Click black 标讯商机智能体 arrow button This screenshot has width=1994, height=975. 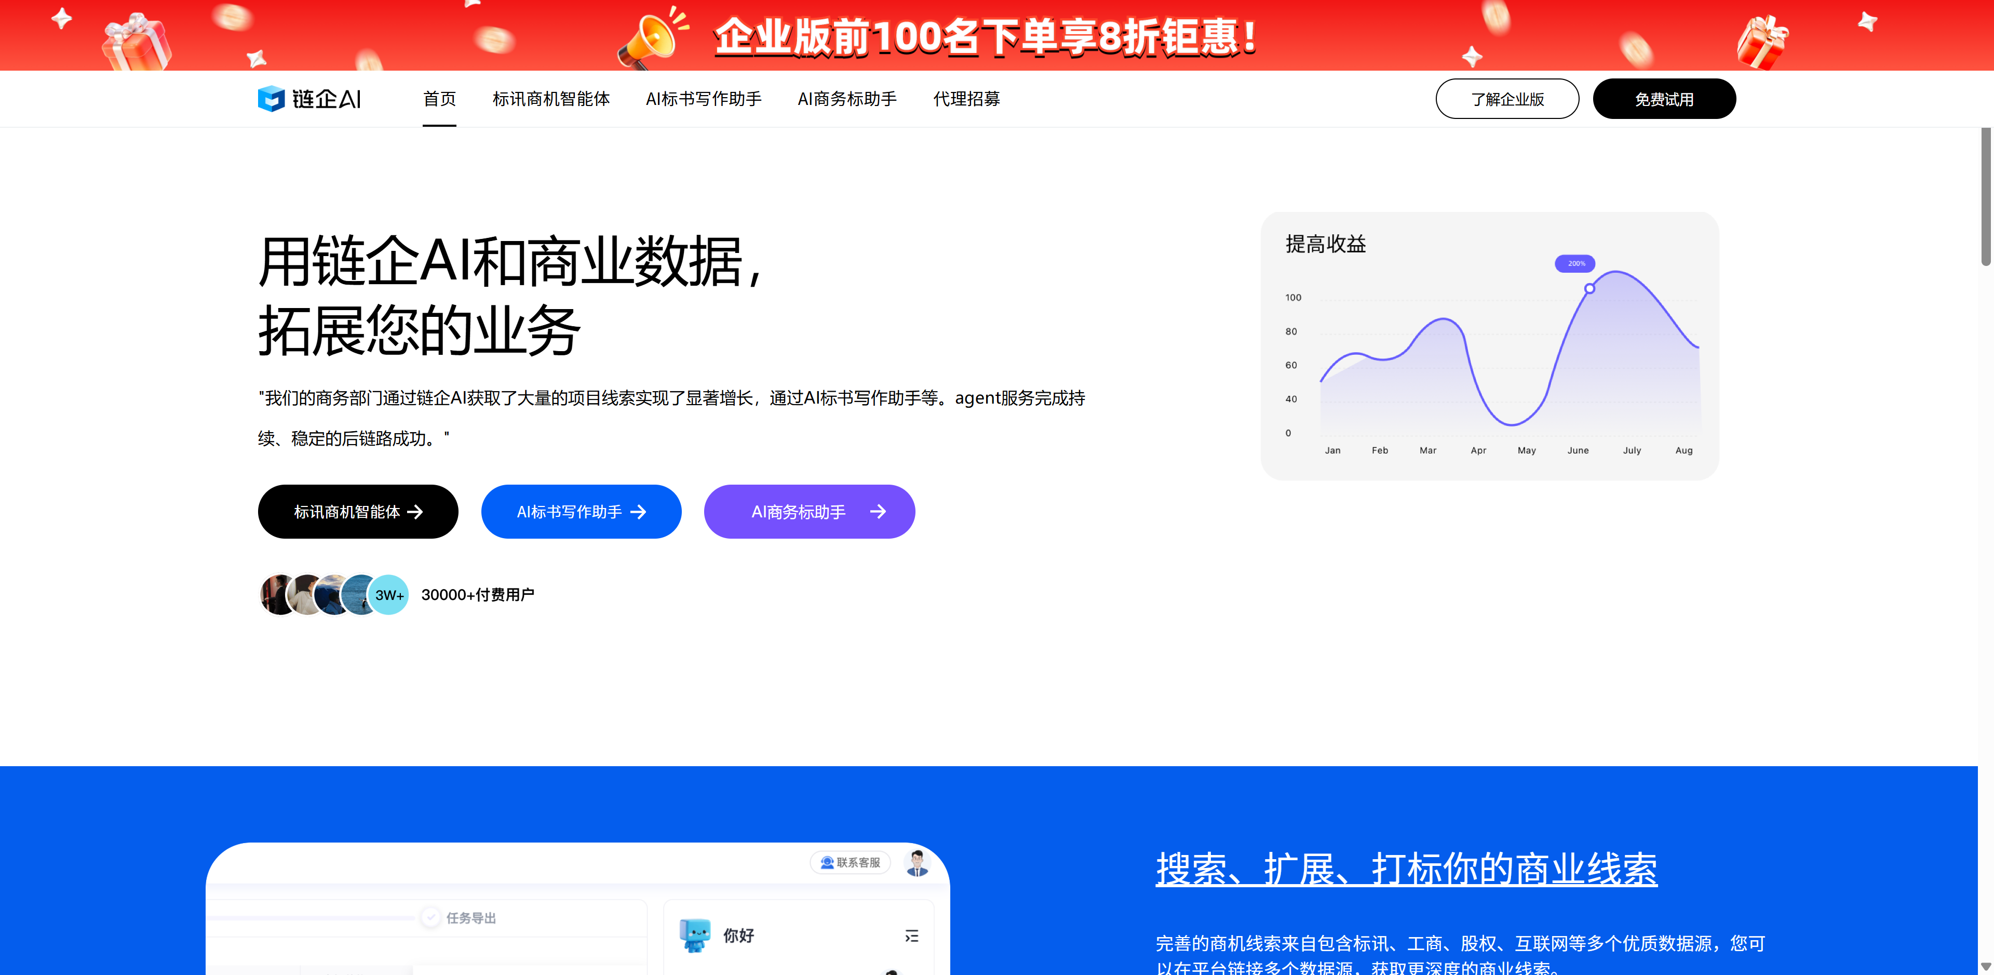coord(358,512)
